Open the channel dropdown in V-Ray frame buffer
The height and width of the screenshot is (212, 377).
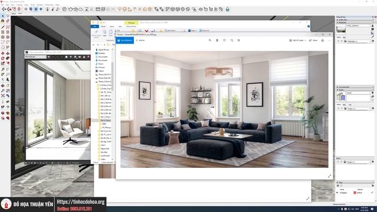35,57
